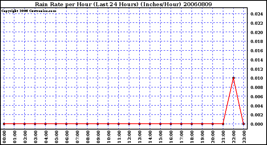
Task: Click the x-axis label 17:00
Action: (x=181, y=137)
